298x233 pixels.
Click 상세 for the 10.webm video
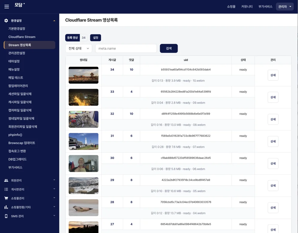tap(273, 75)
